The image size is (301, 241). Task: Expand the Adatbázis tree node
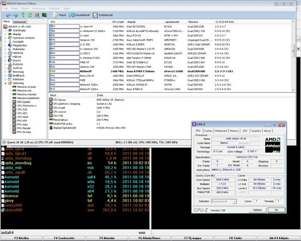tap(5, 79)
